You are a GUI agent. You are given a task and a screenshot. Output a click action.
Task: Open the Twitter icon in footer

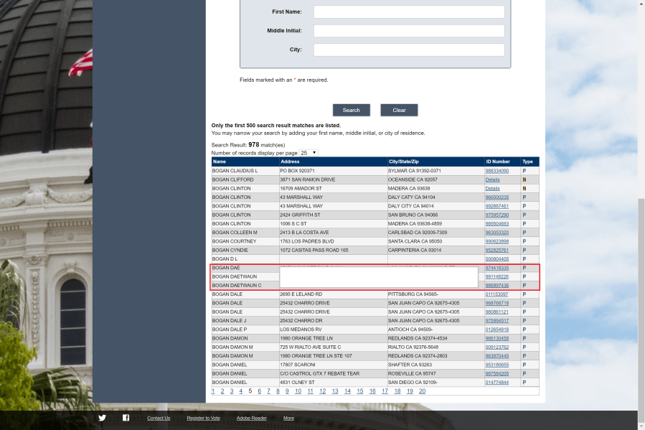[x=102, y=418]
